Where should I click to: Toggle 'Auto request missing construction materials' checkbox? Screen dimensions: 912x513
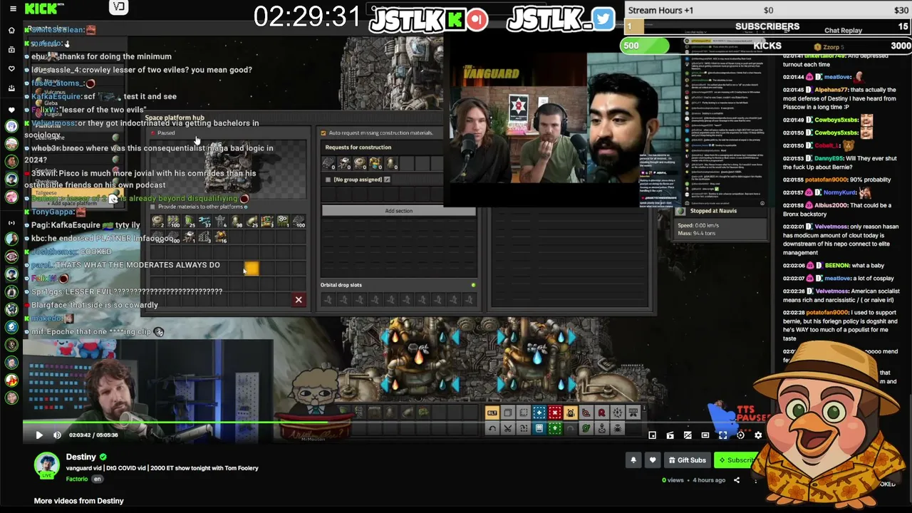[323, 133]
